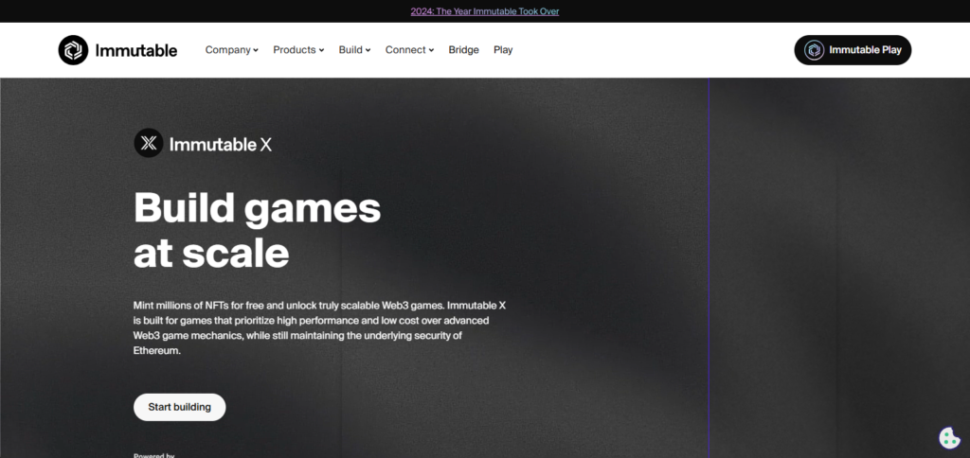Click the Start building button
Screen dimensions: 970x458
(179, 407)
